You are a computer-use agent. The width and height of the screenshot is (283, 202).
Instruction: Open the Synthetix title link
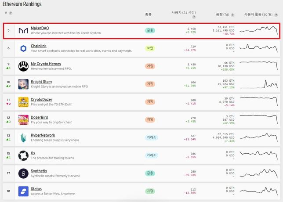39,171
